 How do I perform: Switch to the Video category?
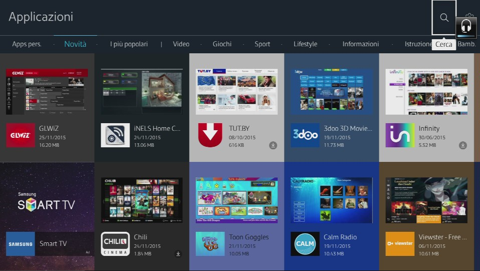(181, 44)
